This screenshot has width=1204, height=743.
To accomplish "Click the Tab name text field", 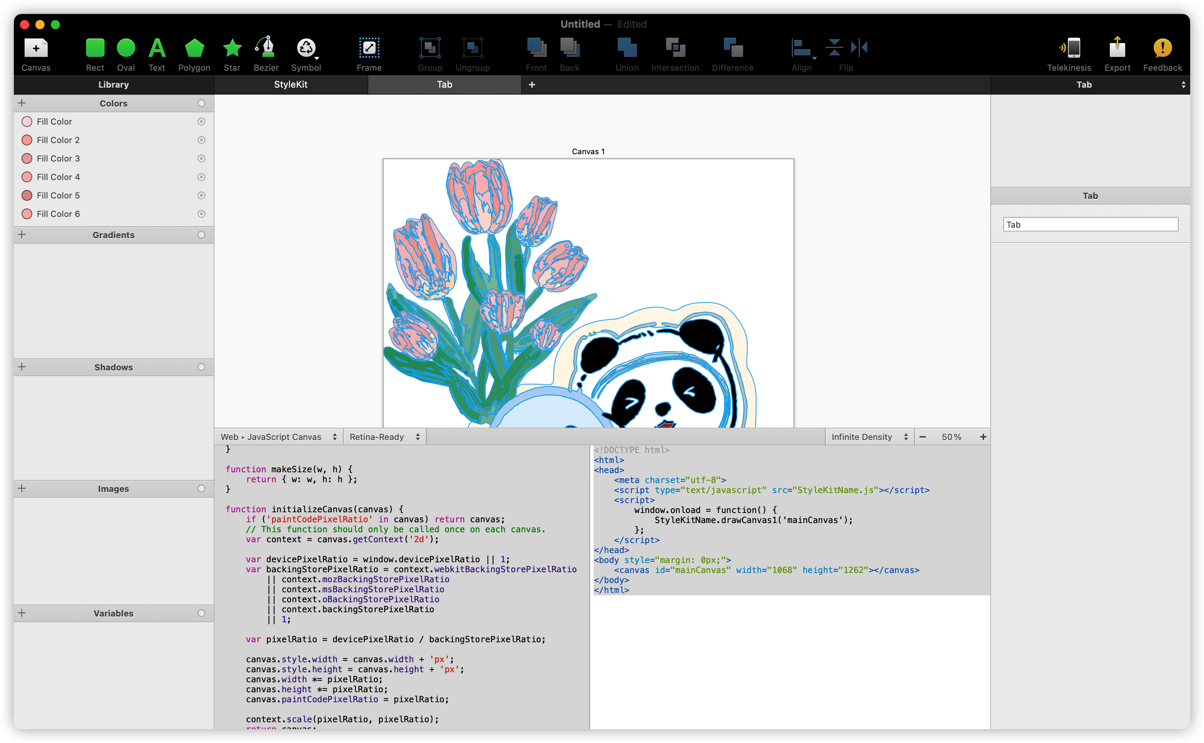I will [x=1090, y=225].
